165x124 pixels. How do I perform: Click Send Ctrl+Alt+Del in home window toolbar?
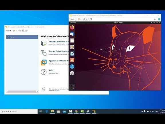19,31
